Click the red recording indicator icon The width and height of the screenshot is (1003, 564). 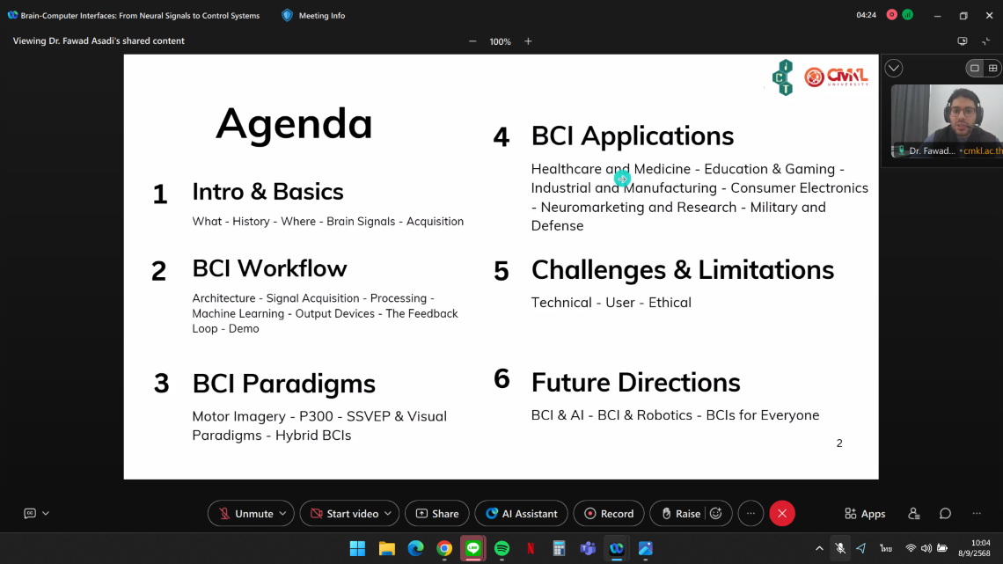pos(892,15)
